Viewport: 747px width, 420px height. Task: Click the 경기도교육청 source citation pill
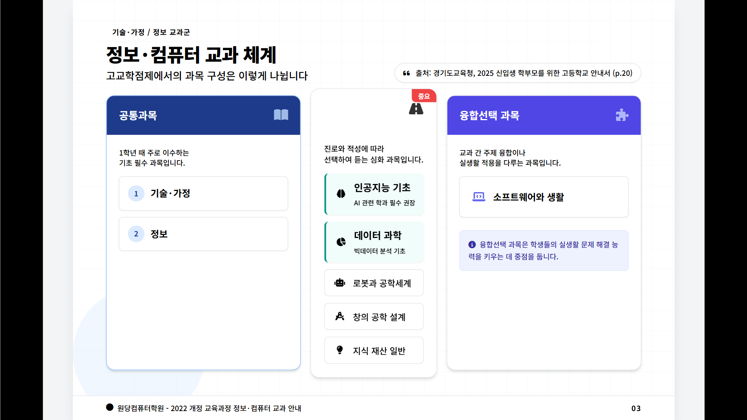[x=517, y=73]
